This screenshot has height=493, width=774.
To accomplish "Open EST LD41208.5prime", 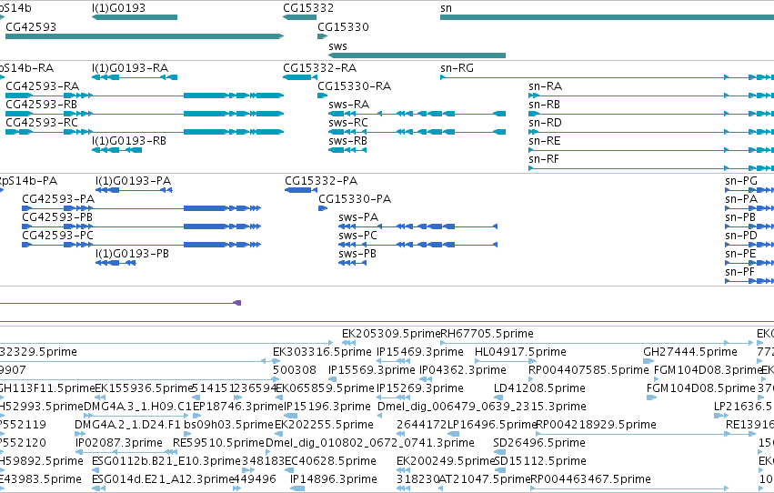I will (539, 388).
